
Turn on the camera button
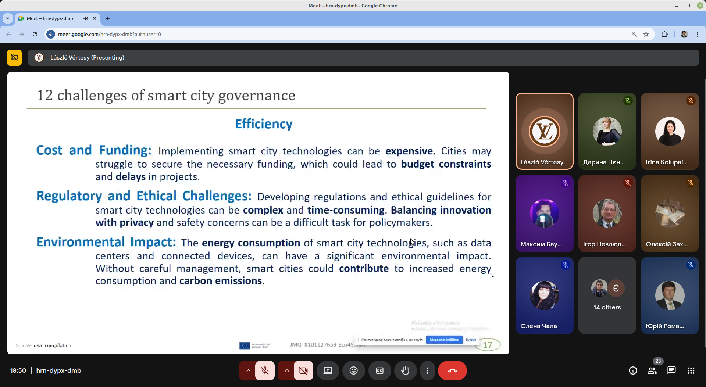(x=303, y=370)
